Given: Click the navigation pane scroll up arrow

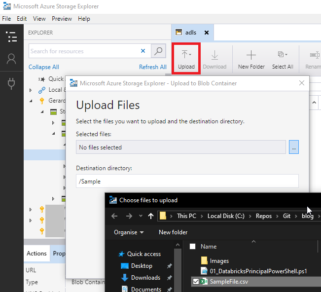Looking at the screenshot, I should [178, 245].
